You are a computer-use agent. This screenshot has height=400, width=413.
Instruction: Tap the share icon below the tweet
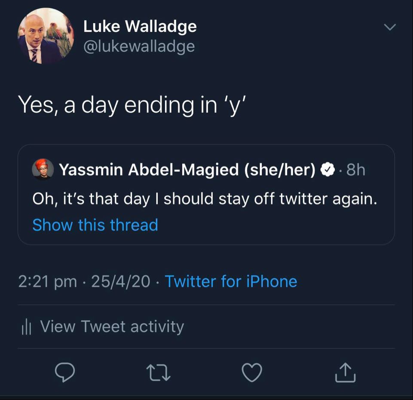coord(345,373)
